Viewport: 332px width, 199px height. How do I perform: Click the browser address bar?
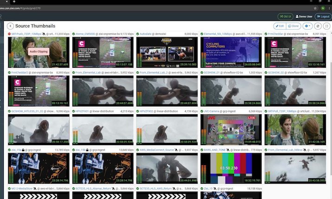156,8
